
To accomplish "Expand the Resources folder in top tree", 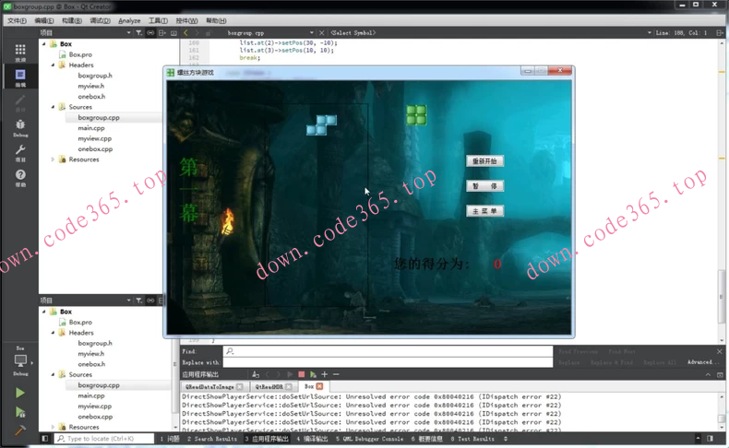I will [x=54, y=159].
